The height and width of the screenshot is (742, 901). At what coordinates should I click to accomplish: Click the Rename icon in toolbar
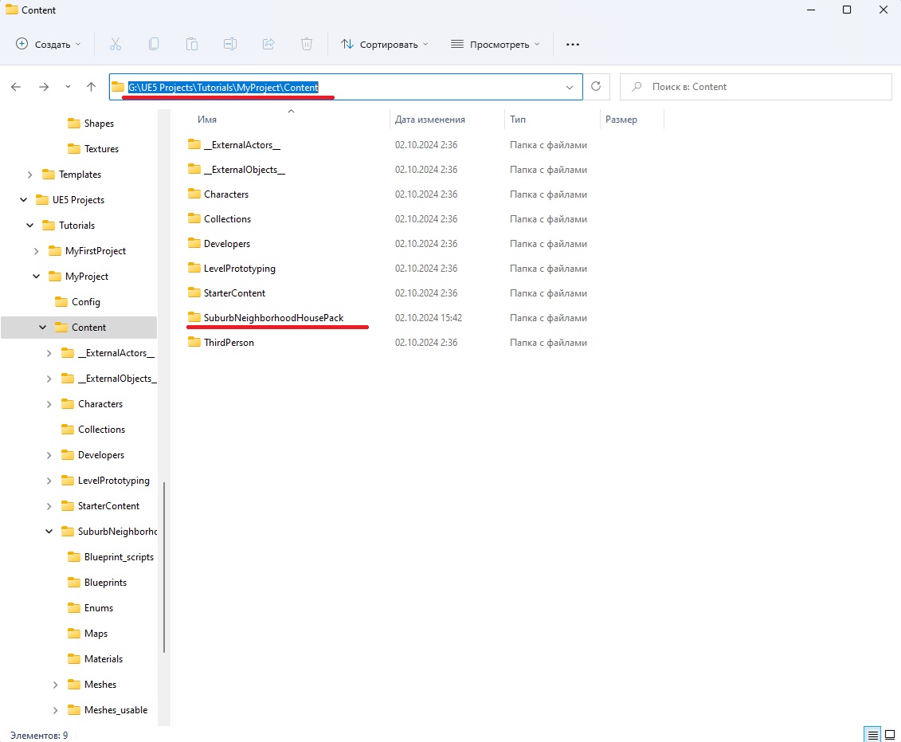click(x=230, y=45)
